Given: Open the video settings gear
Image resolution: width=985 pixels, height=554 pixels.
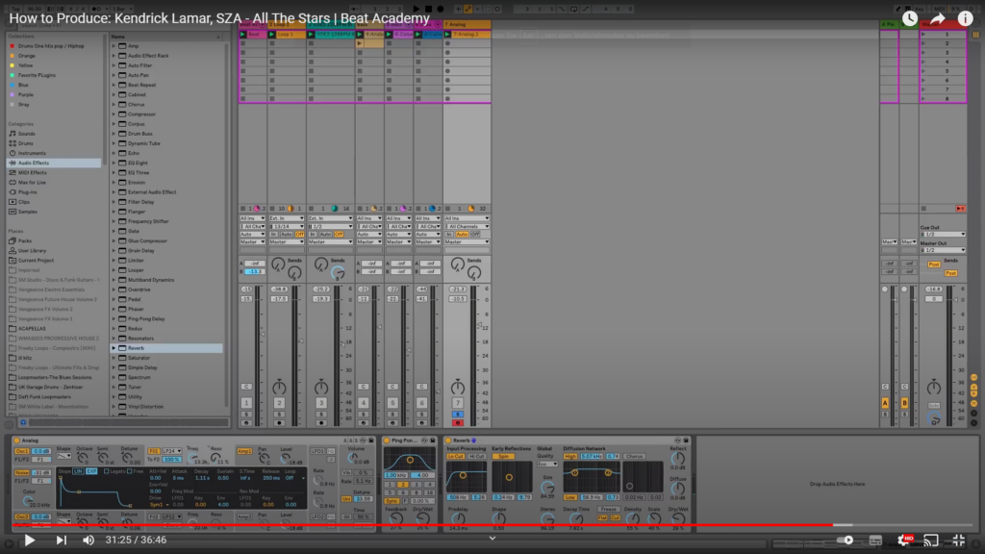Looking at the screenshot, I should point(905,540).
